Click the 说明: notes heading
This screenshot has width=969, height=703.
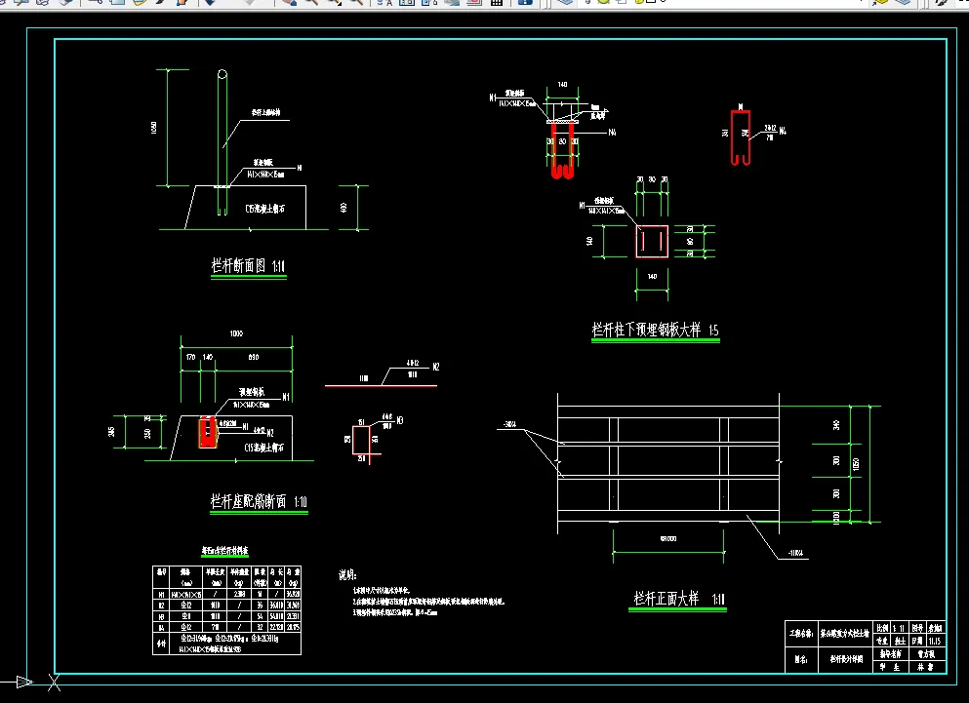coord(347,575)
